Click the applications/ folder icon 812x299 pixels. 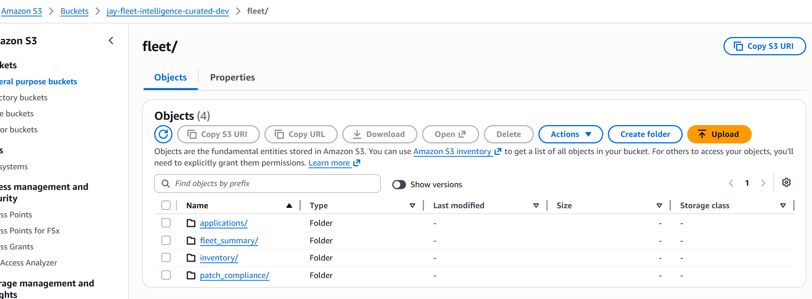(191, 223)
